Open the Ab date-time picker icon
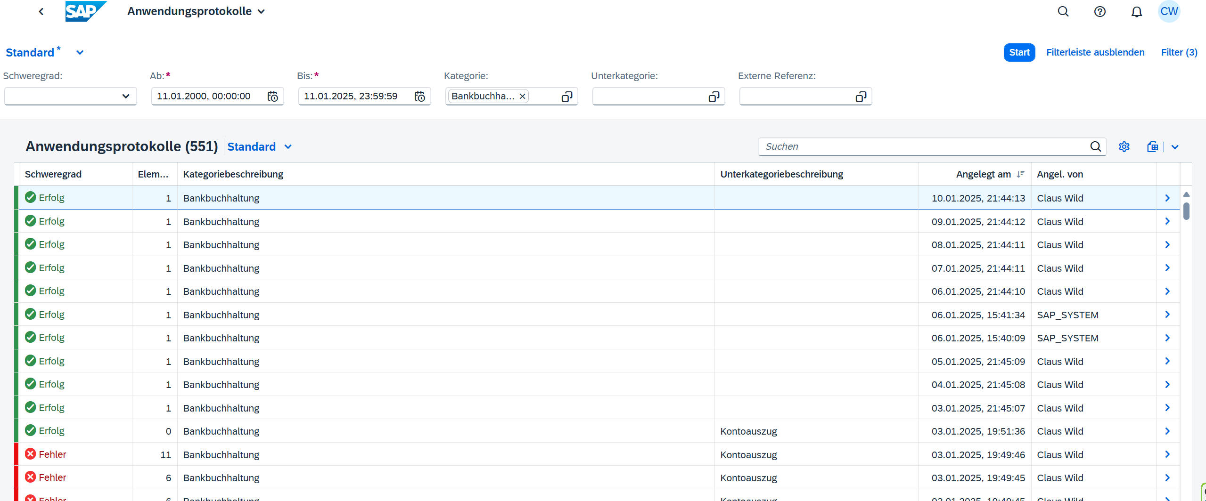 tap(273, 97)
